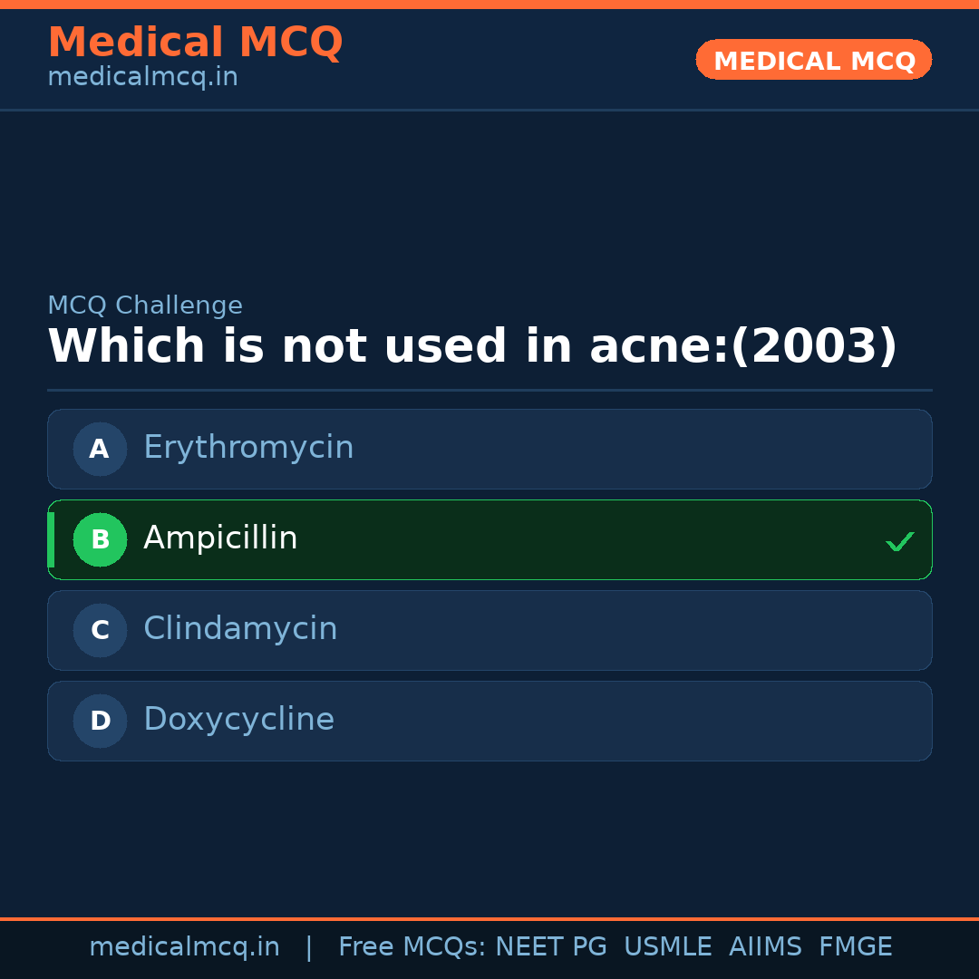Screen dimensions: 979x979
Task: Click AIIMS in the footer
Action: (x=765, y=947)
